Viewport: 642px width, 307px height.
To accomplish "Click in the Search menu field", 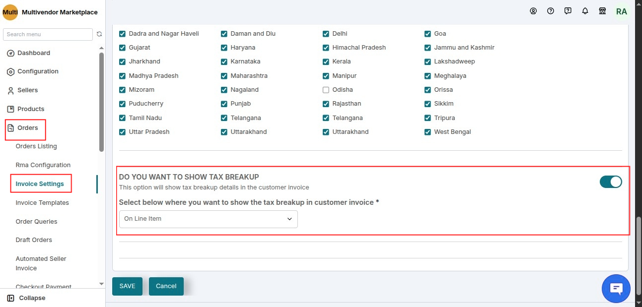I will pyautogui.click(x=48, y=34).
